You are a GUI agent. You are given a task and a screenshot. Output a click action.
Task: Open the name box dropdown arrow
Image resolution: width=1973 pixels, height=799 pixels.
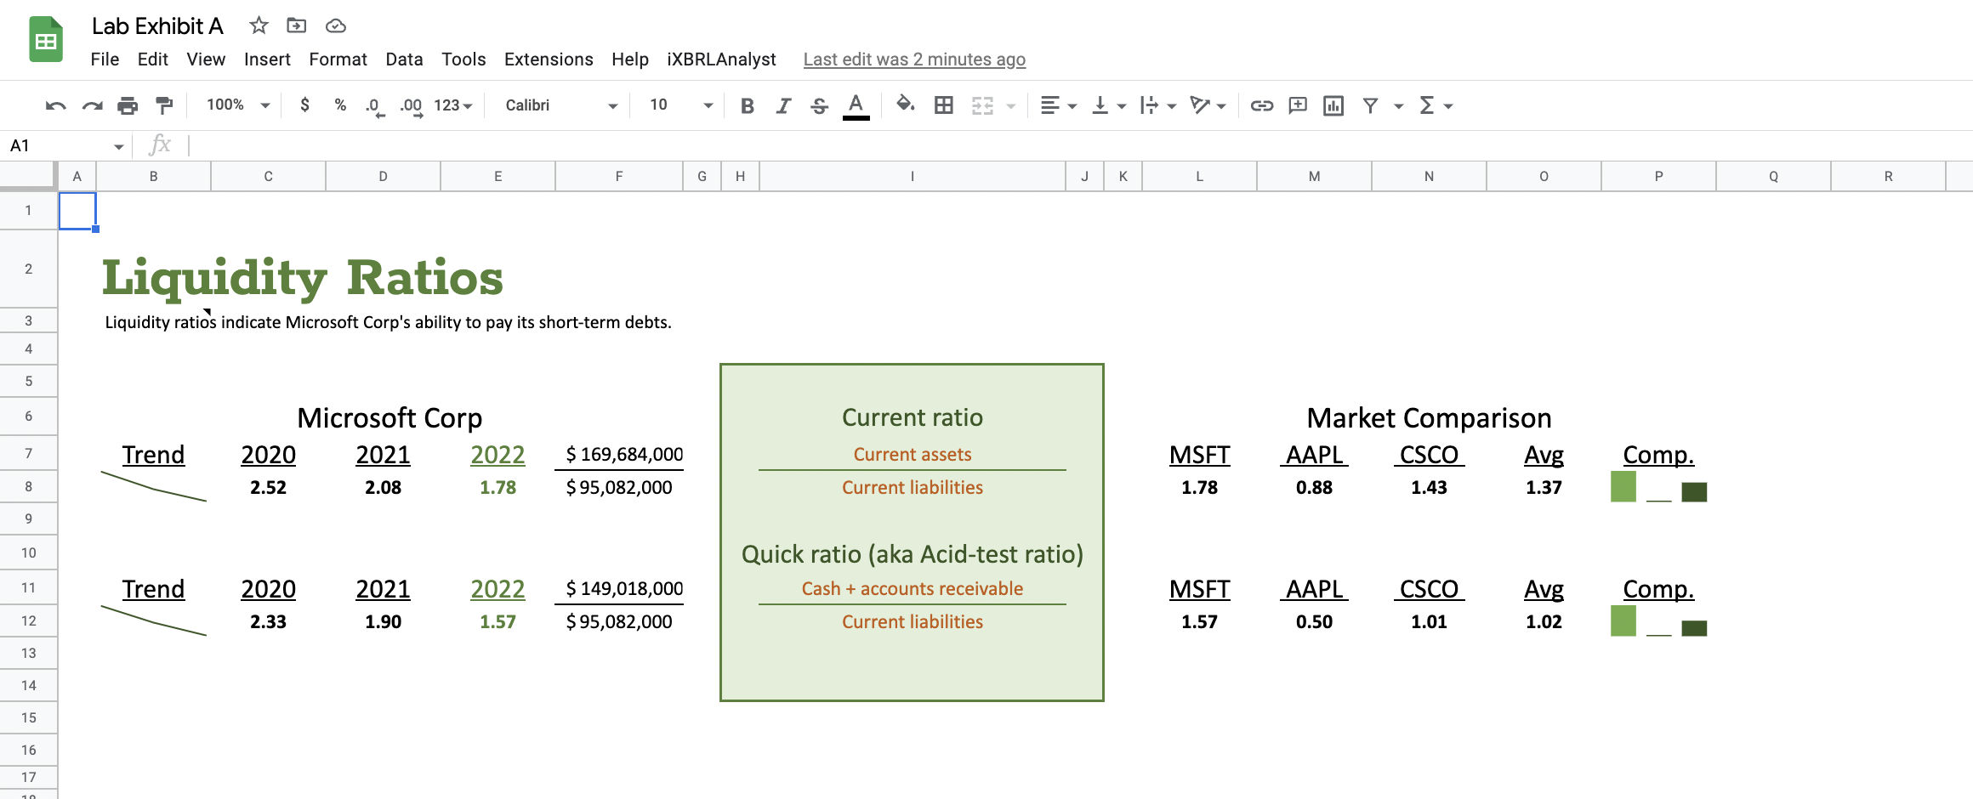tap(118, 146)
